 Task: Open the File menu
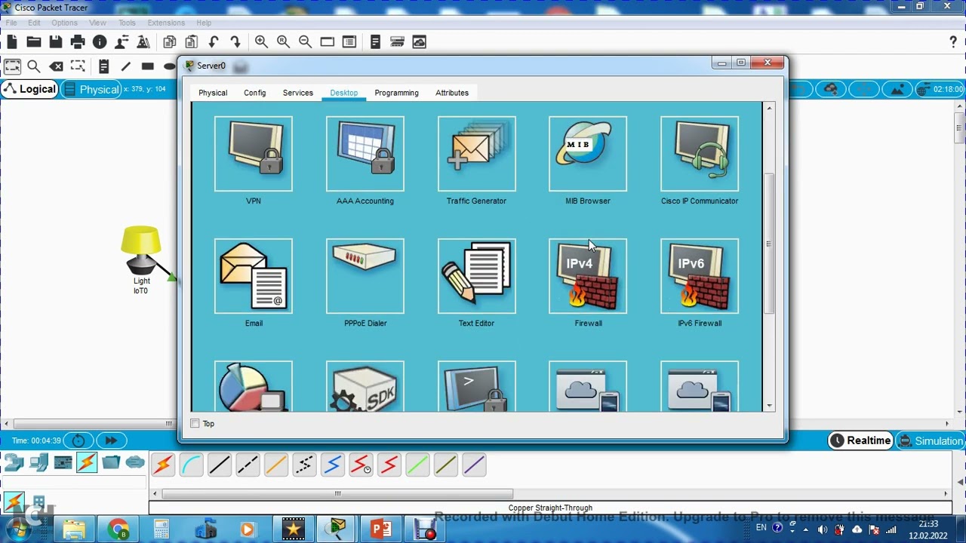(x=11, y=23)
